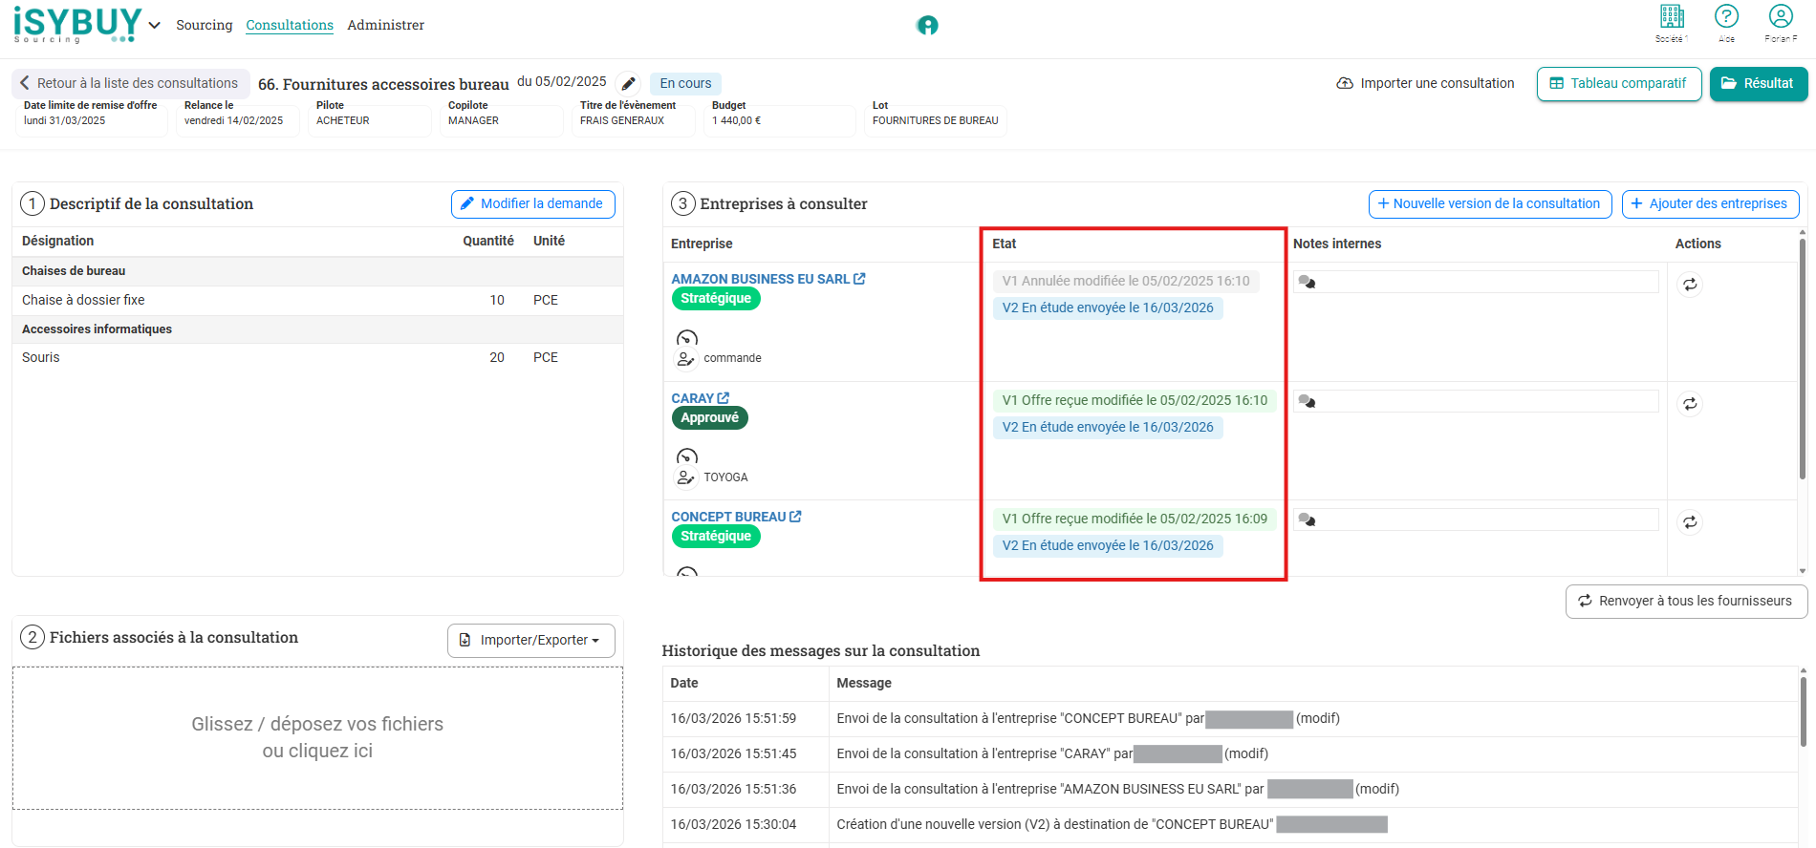Click Ajouter des entreprises

1710,203
